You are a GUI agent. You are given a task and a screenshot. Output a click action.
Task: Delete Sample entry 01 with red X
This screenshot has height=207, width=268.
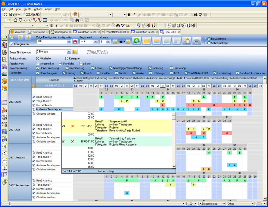click(x=73, y=126)
